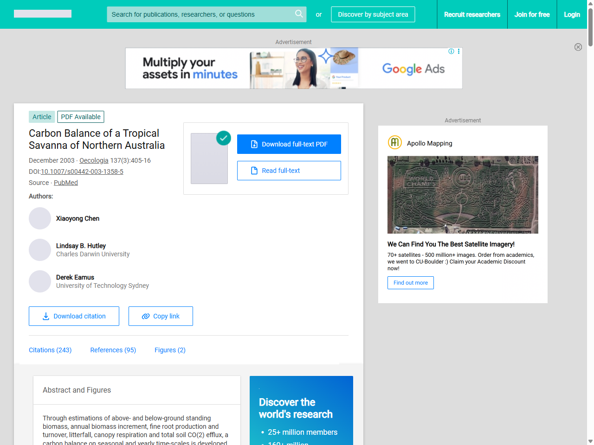This screenshot has width=594, height=445.
Task: Click Discover by subject area
Action: [373, 14]
